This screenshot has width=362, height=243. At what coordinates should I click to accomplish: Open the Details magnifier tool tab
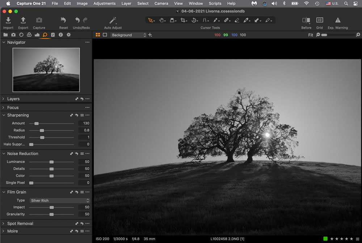coord(45,35)
